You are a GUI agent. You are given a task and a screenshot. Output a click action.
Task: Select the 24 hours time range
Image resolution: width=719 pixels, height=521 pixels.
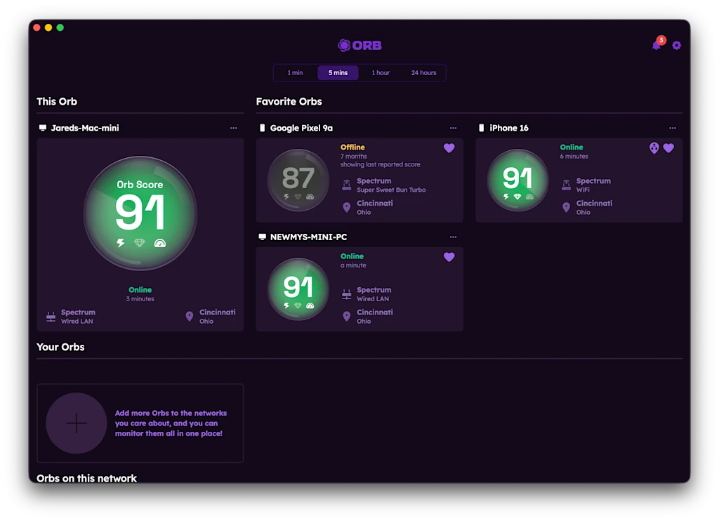(x=423, y=73)
